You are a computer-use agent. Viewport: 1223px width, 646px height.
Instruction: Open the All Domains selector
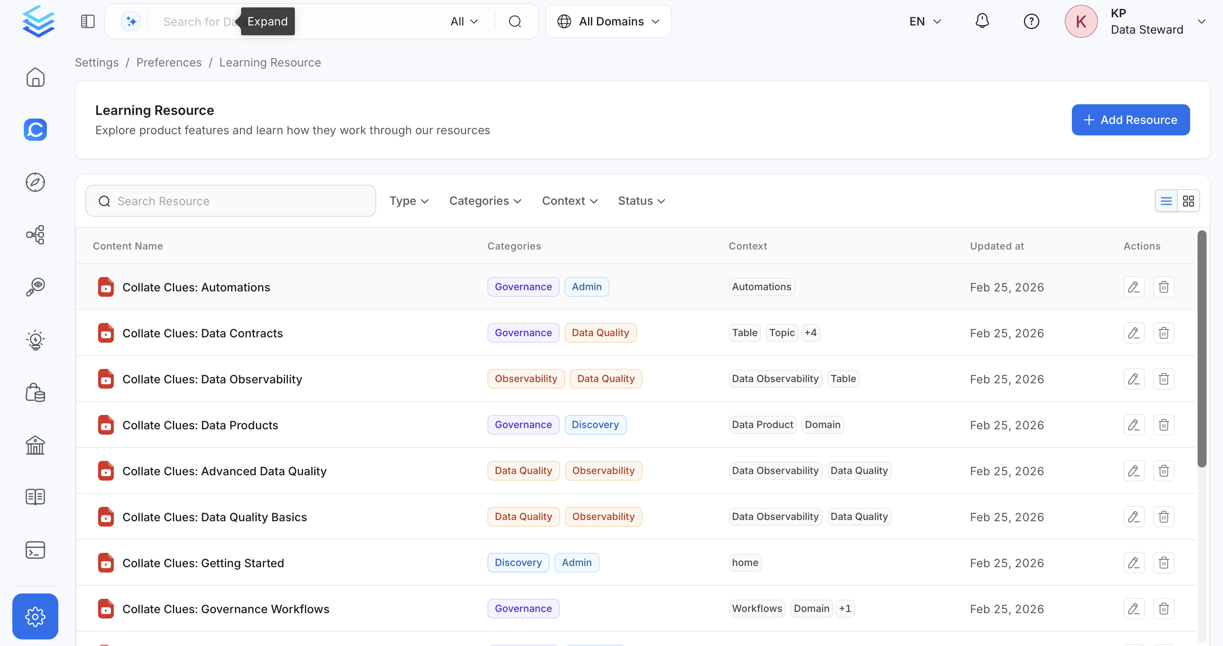pyautogui.click(x=608, y=21)
